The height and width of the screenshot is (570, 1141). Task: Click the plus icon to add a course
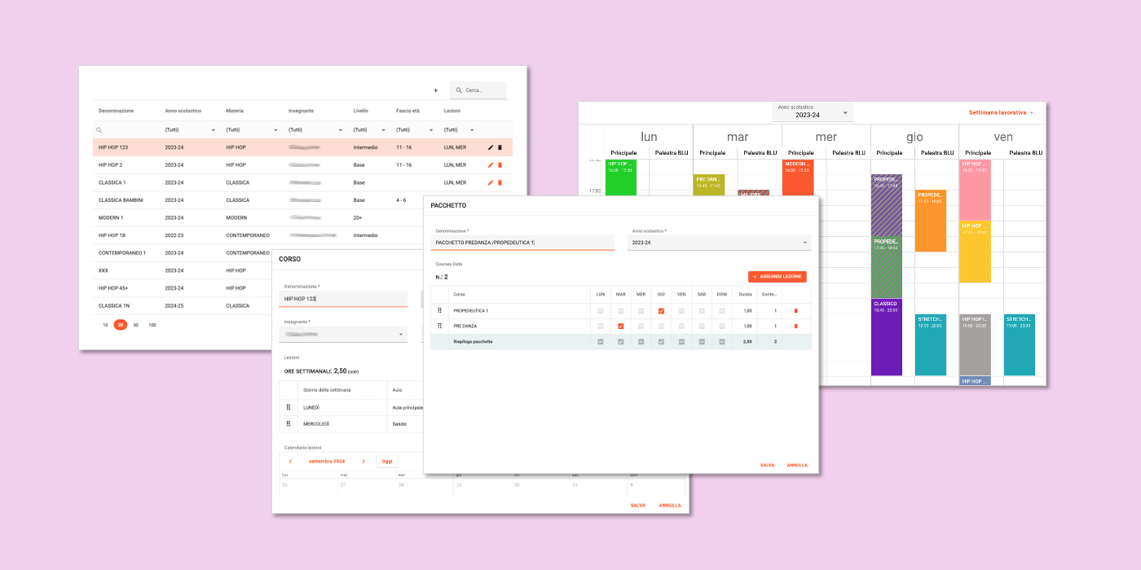[435, 90]
